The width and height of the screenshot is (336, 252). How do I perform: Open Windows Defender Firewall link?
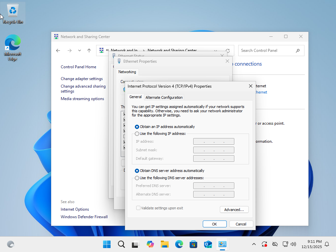tap(84, 217)
